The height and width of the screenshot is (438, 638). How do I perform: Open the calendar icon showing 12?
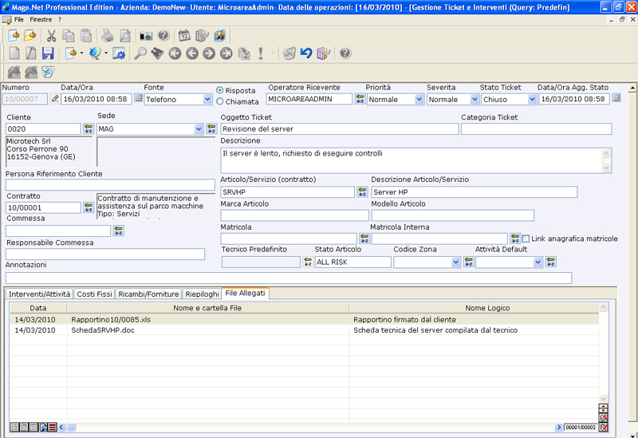(184, 36)
